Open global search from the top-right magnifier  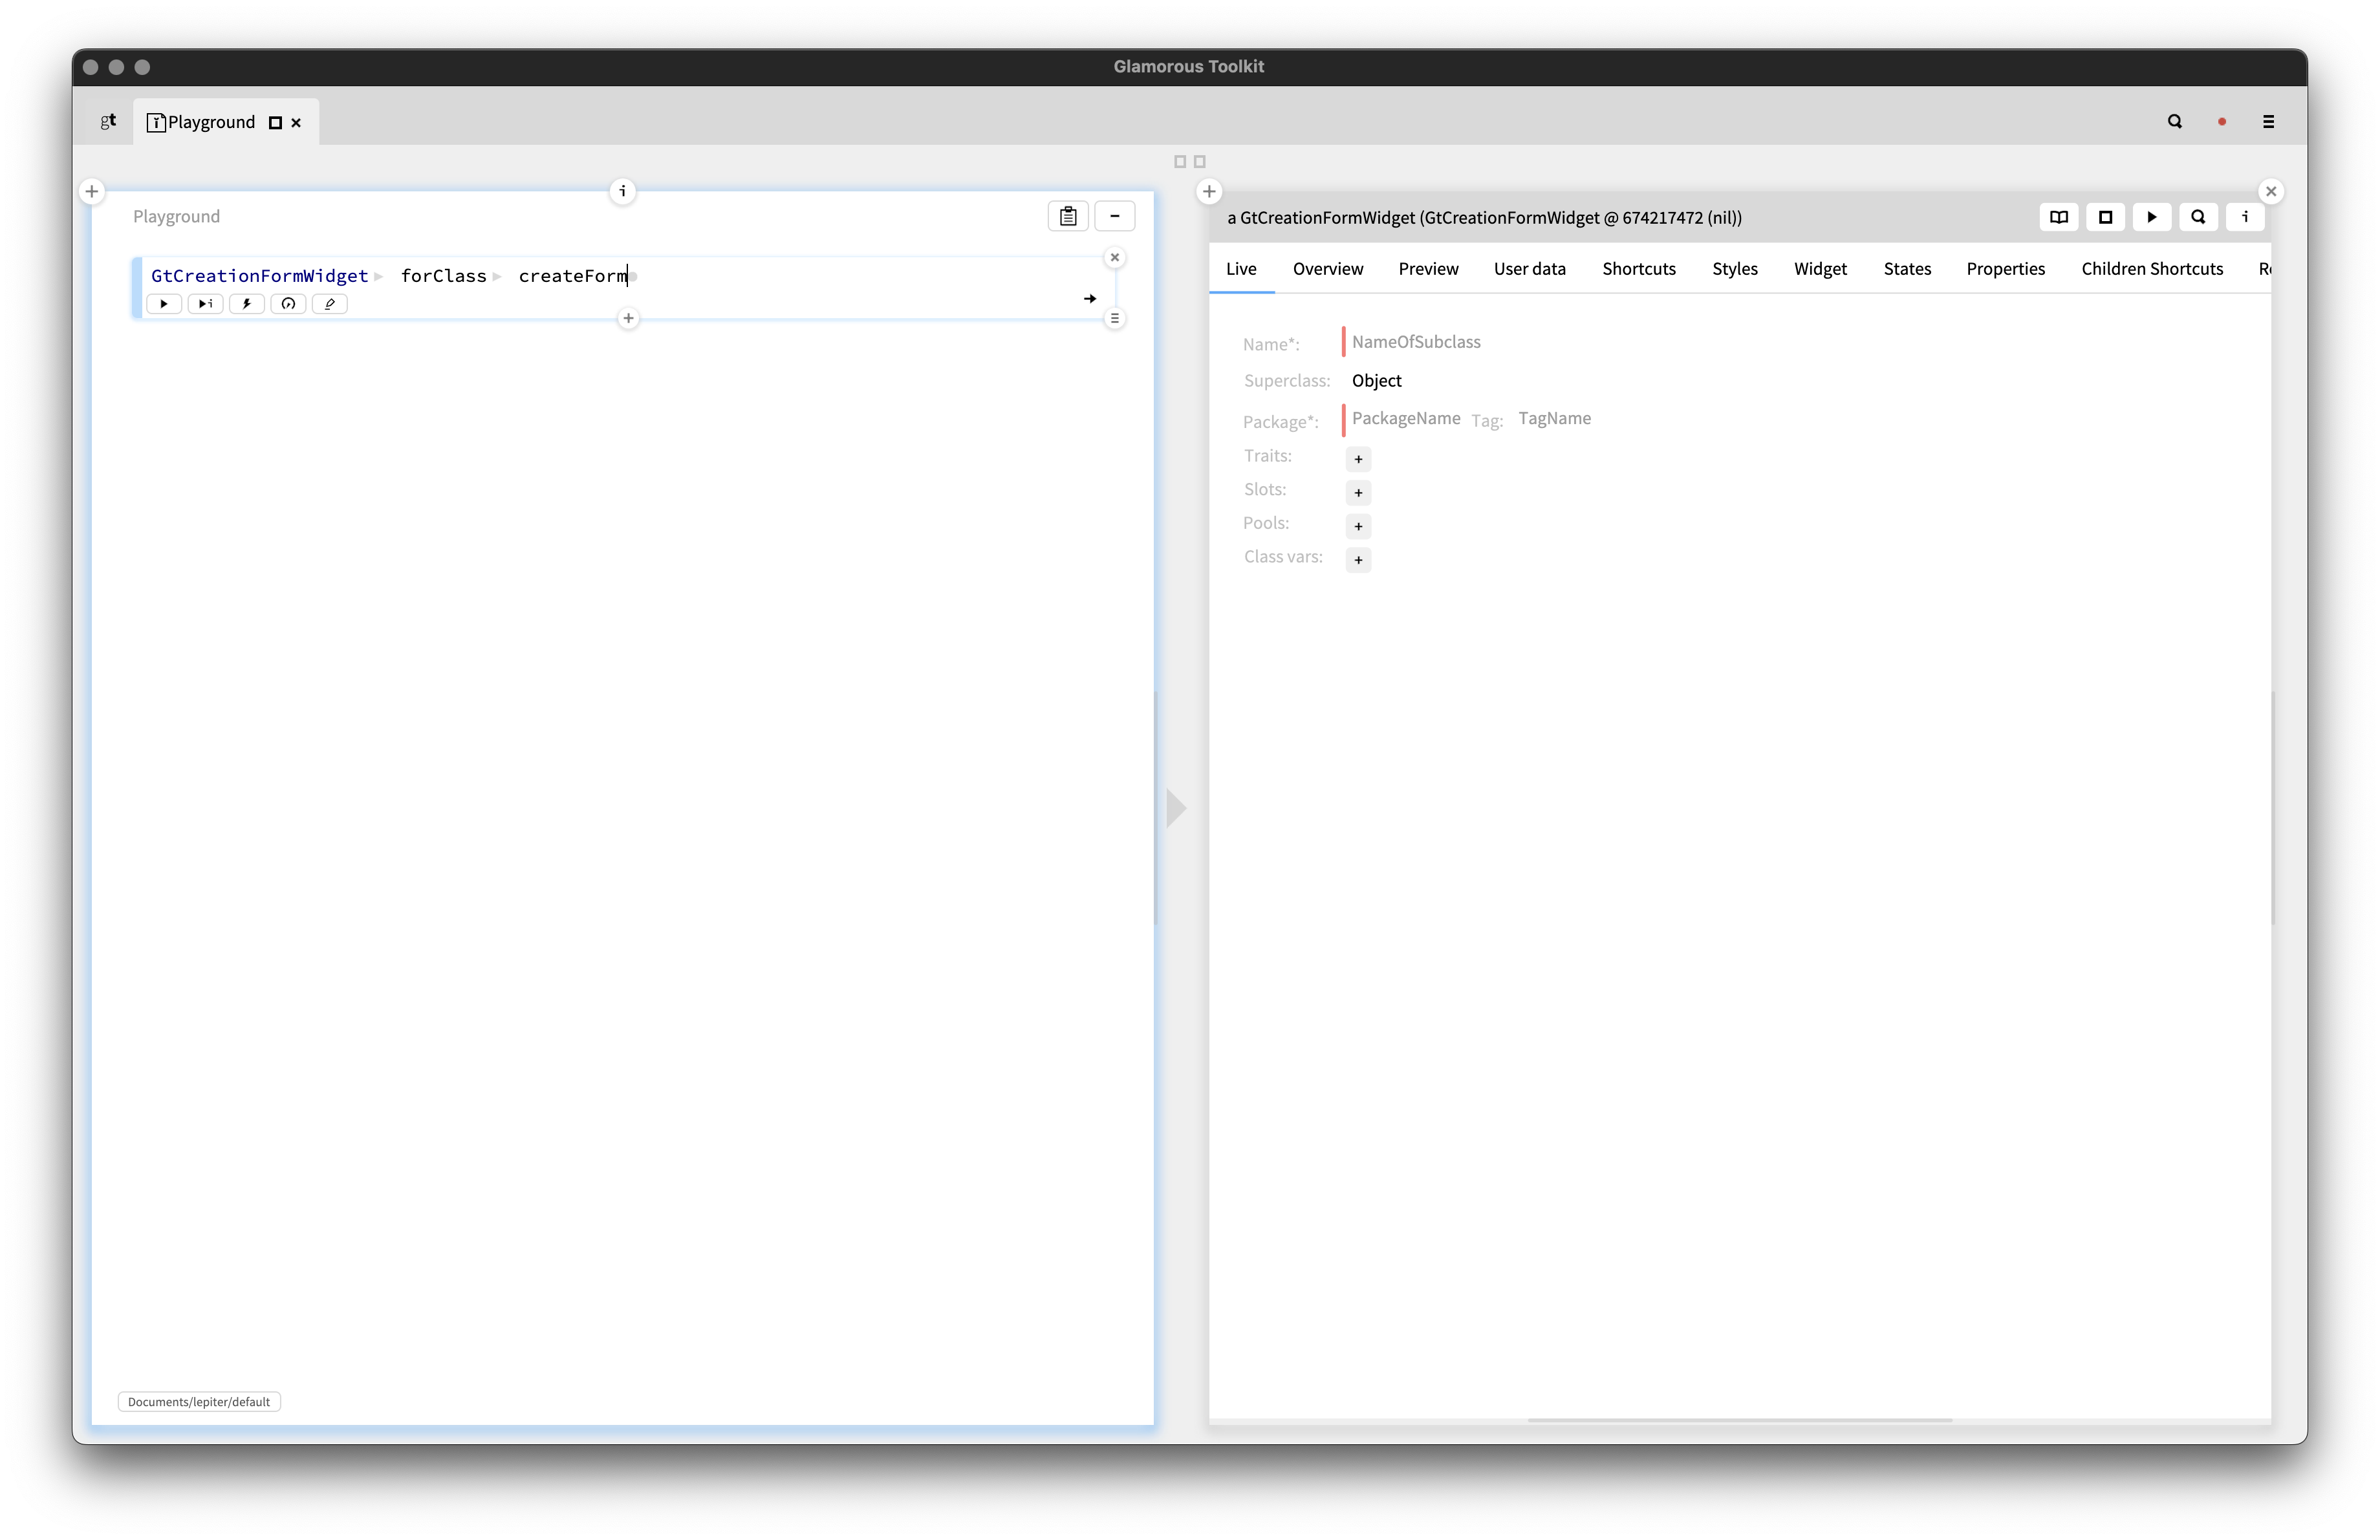tap(2174, 121)
